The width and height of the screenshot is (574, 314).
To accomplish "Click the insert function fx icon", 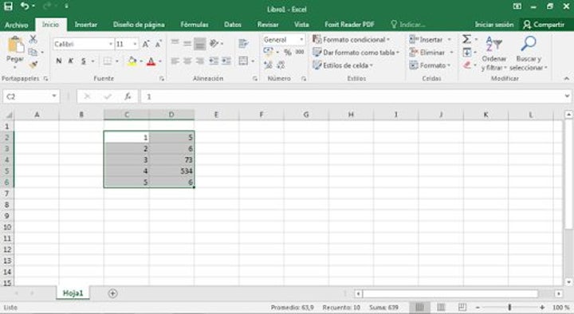I will click(128, 96).
